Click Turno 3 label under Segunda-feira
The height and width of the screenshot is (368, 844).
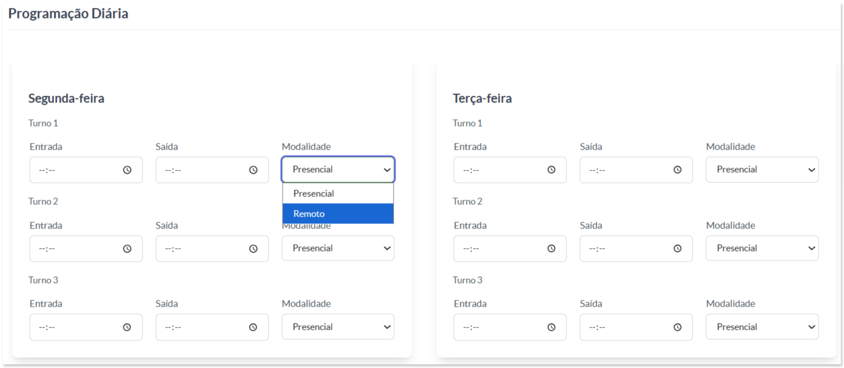point(43,280)
